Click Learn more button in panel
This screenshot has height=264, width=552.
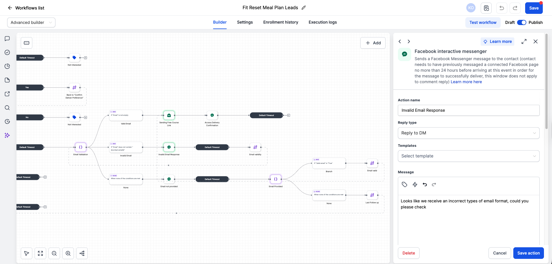pos(497,41)
